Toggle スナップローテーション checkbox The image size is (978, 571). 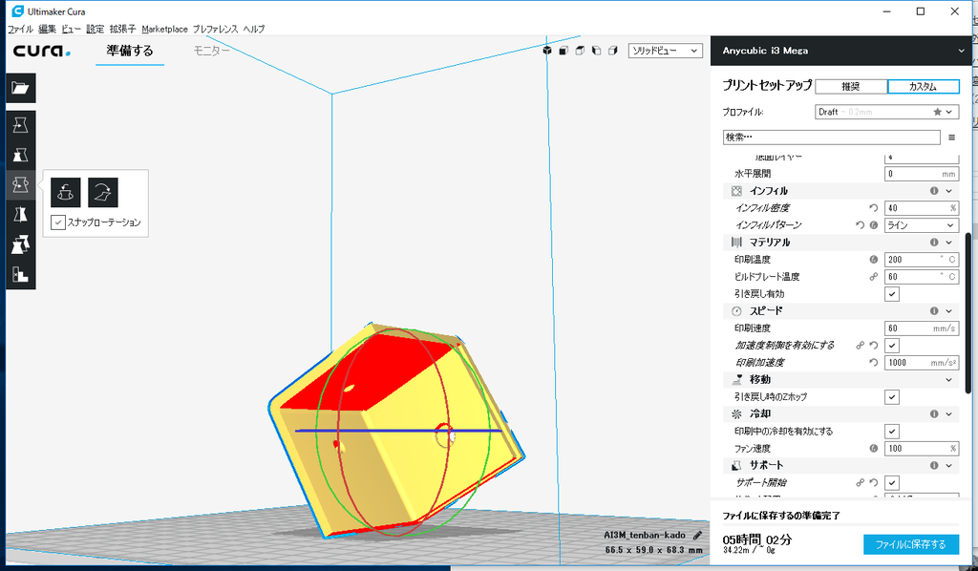coord(58,222)
